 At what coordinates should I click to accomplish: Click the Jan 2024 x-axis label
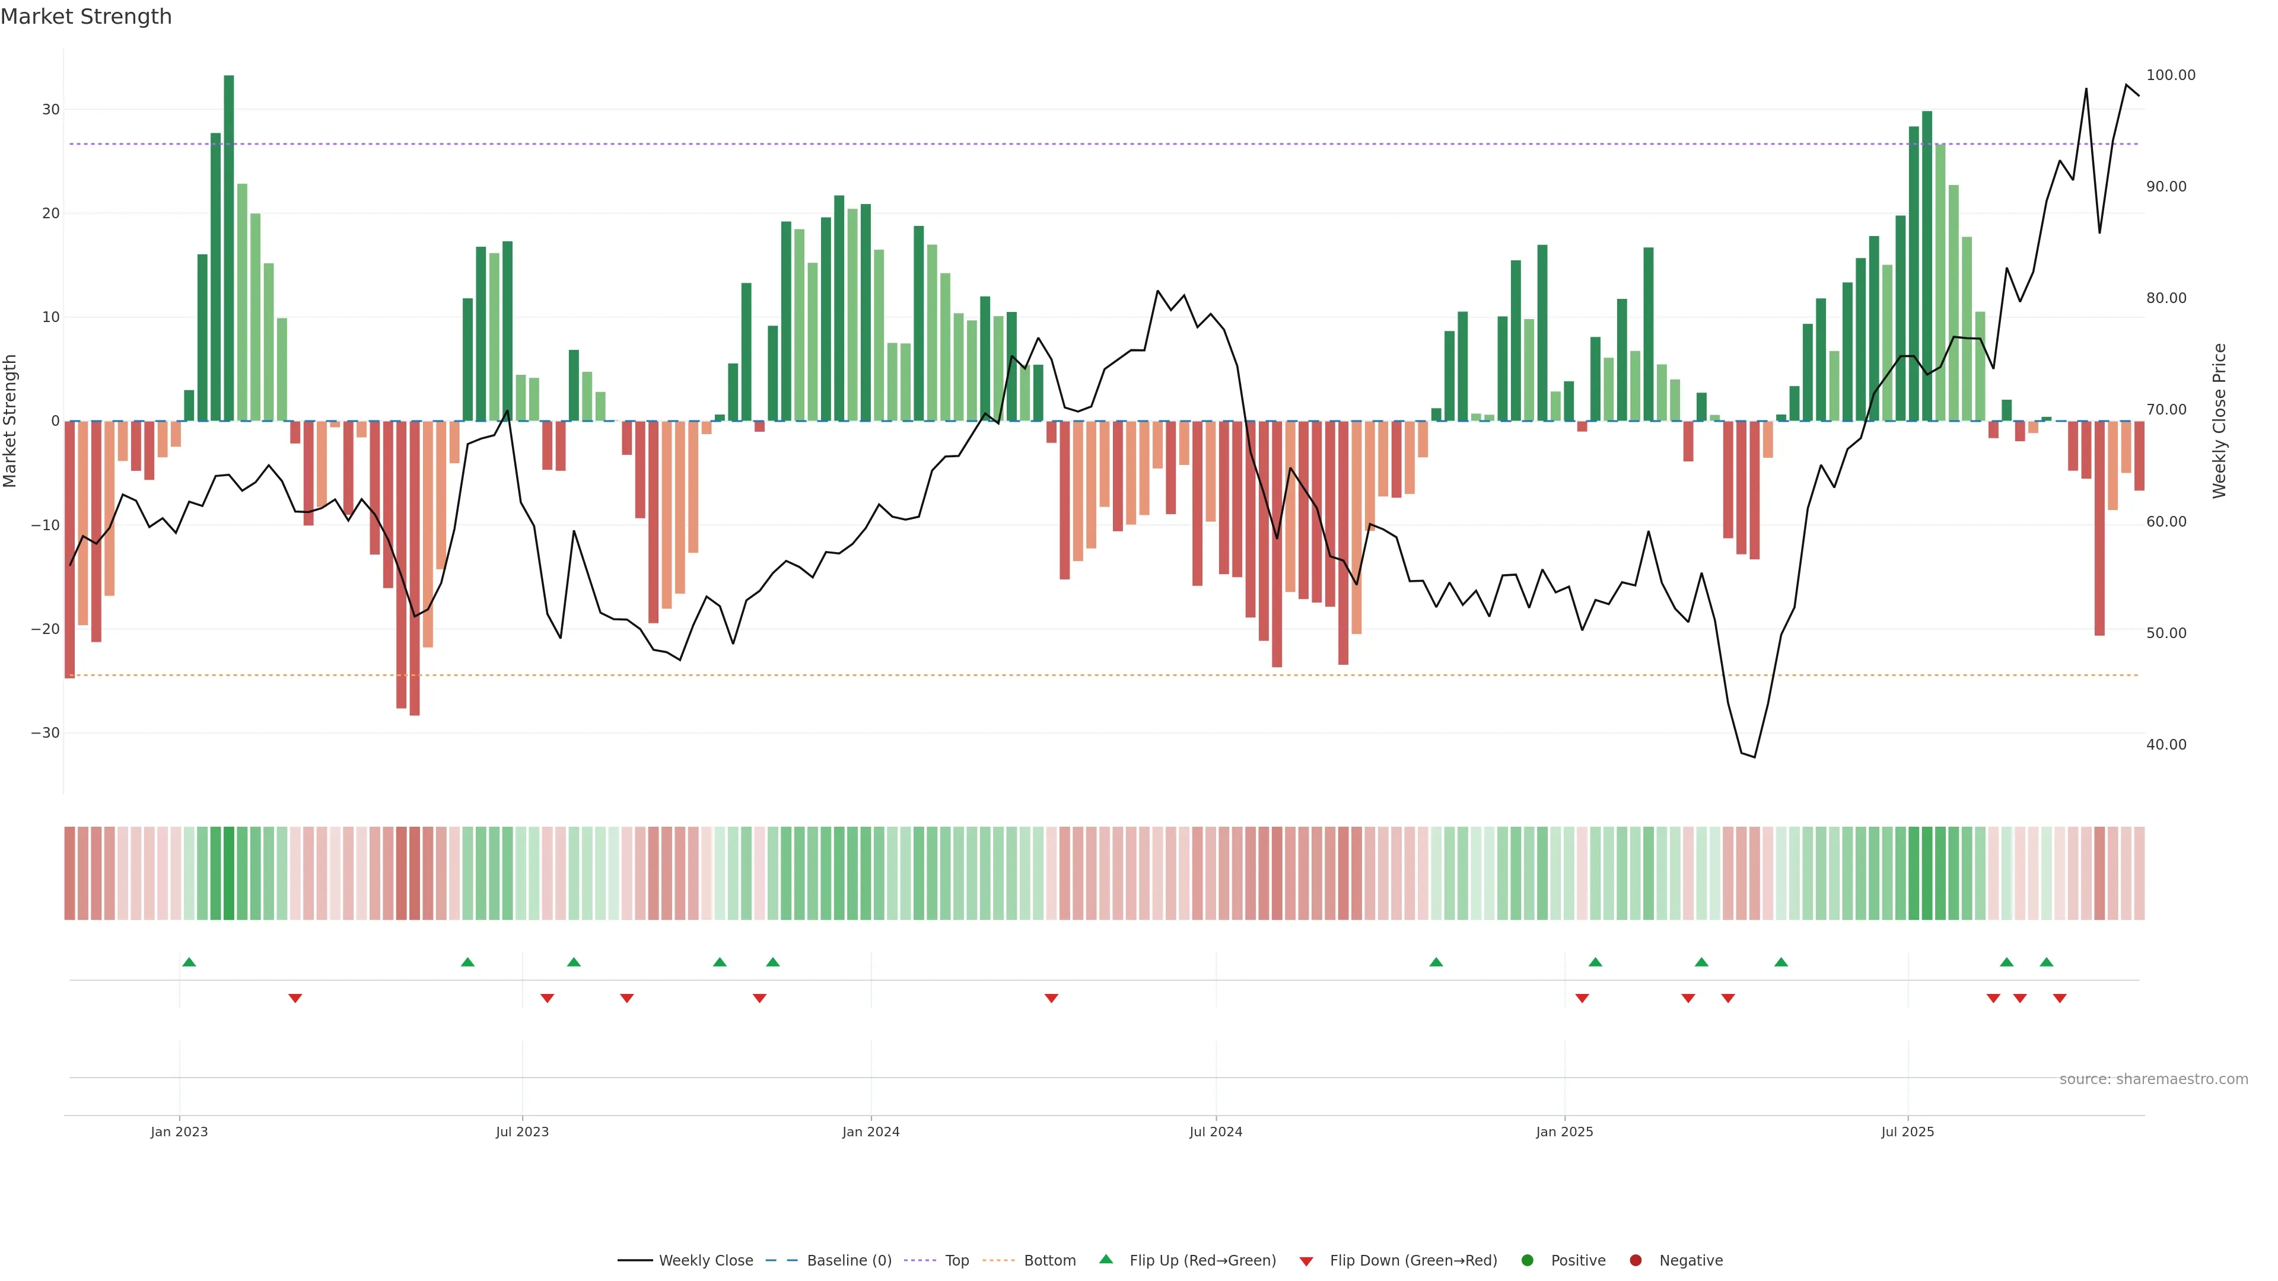click(x=870, y=1132)
